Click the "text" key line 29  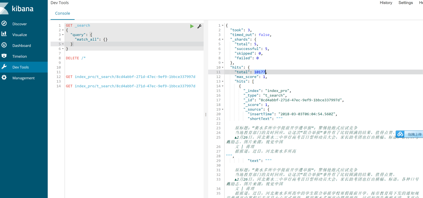(260, 161)
